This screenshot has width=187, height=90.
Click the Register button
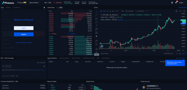24,34
